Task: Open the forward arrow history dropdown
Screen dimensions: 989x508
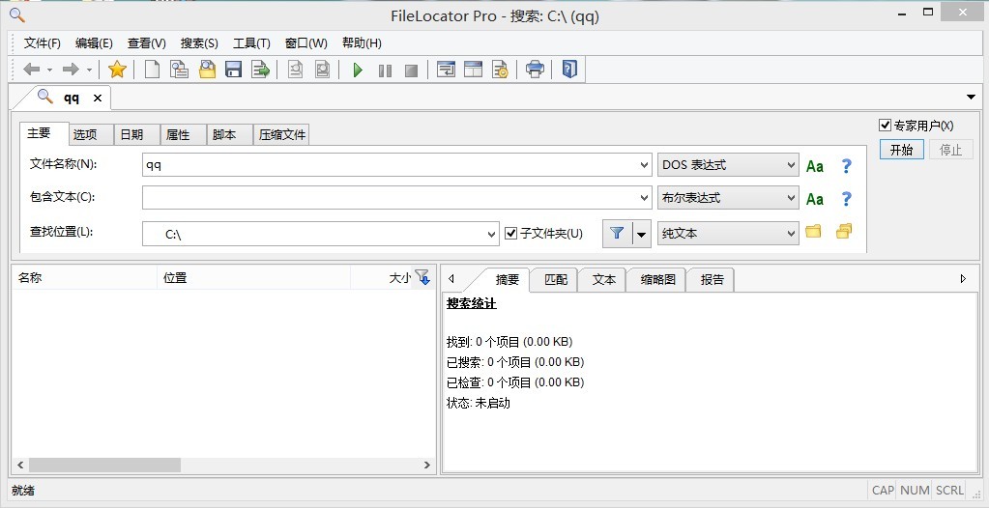Action: (89, 70)
